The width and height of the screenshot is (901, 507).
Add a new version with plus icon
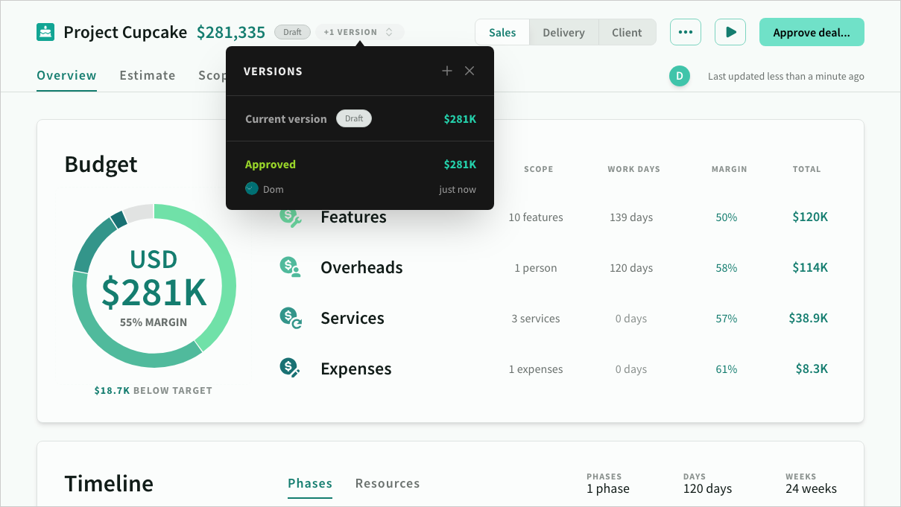pyautogui.click(x=447, y=71)
